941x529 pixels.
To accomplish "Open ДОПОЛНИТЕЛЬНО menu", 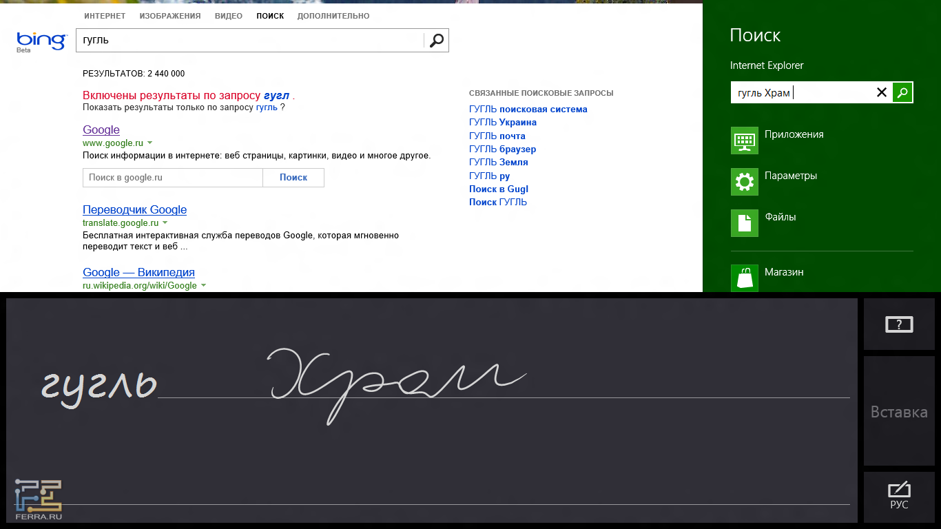I will pyautogui.click(x=333, y=16).
